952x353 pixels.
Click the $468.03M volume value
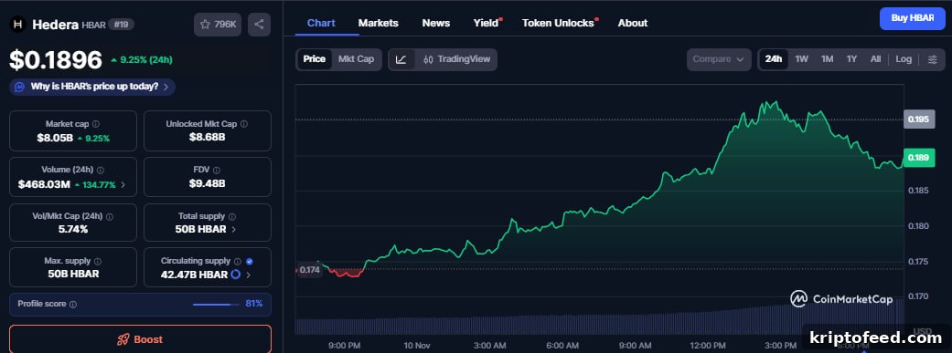(44, 184)
